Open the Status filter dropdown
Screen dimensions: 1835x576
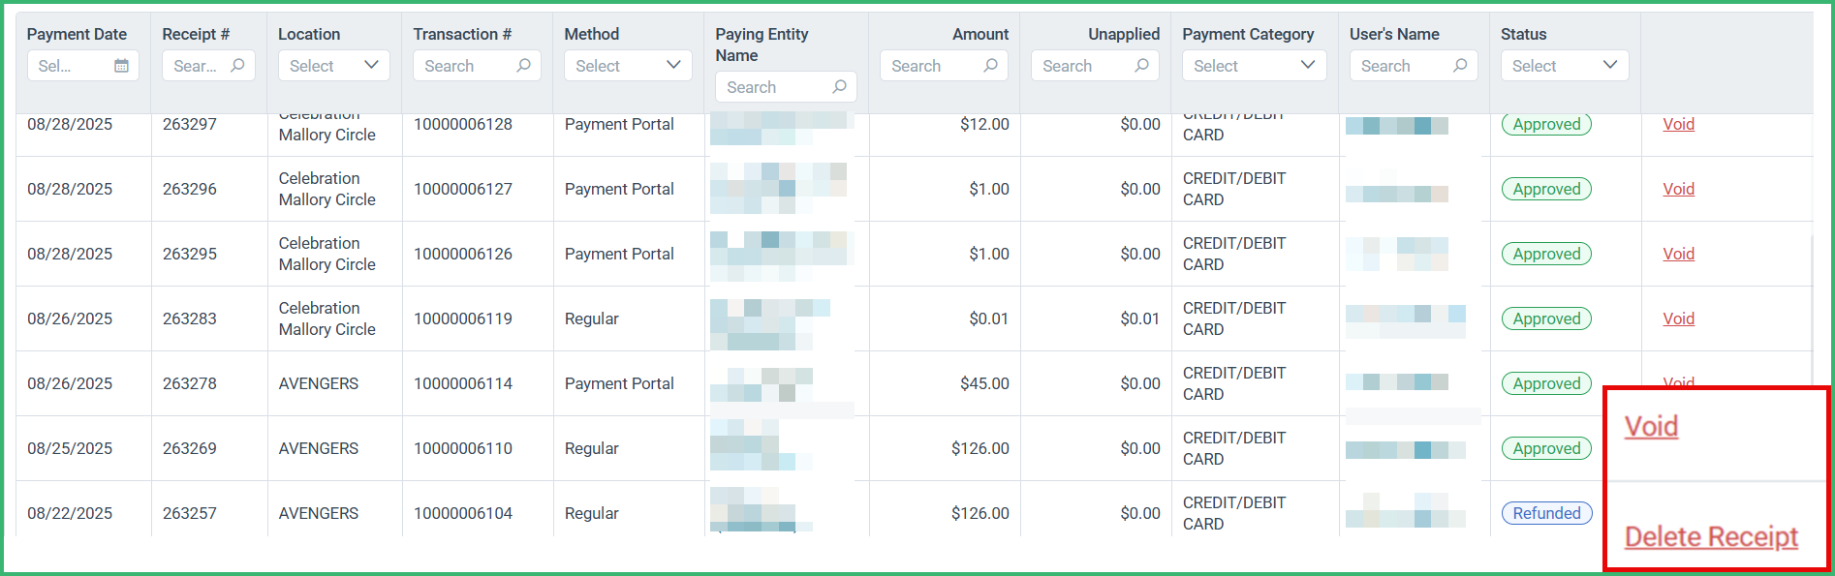(x=1565, y=66)
